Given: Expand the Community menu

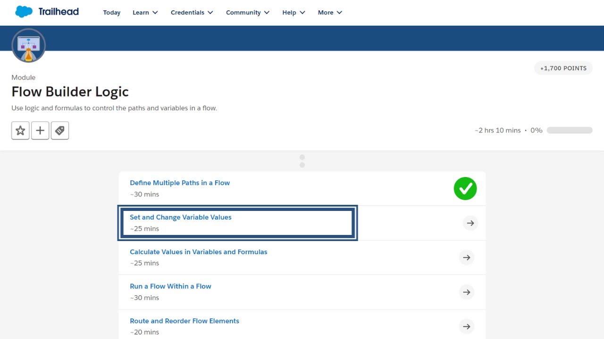Looking at the screenshot, I should [248, 13].
